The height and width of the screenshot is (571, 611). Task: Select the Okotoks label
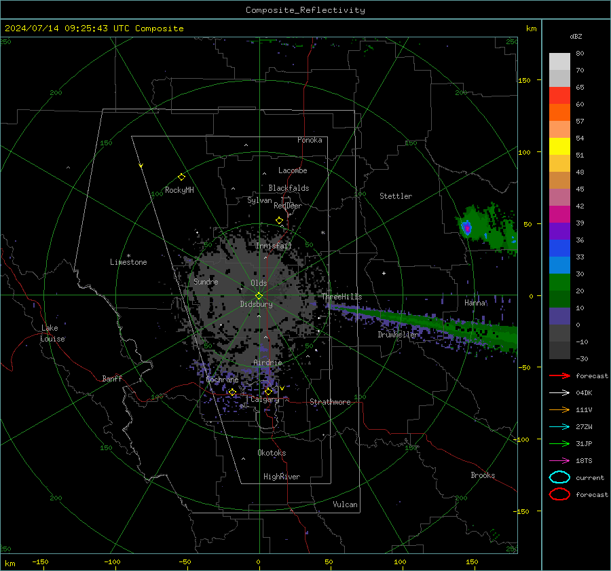[272, 453]
